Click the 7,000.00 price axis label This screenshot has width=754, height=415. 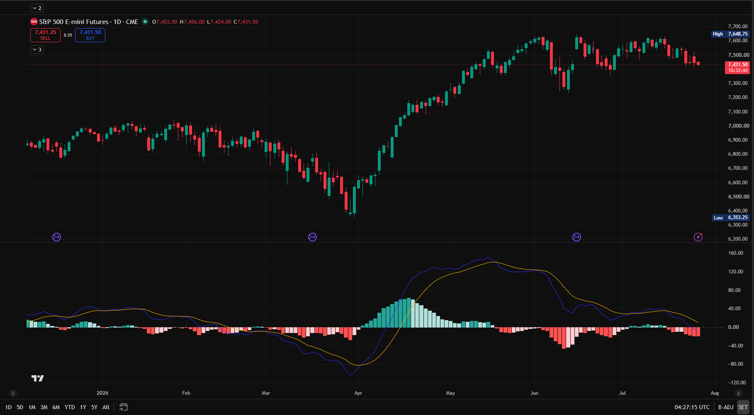(739, 125)
